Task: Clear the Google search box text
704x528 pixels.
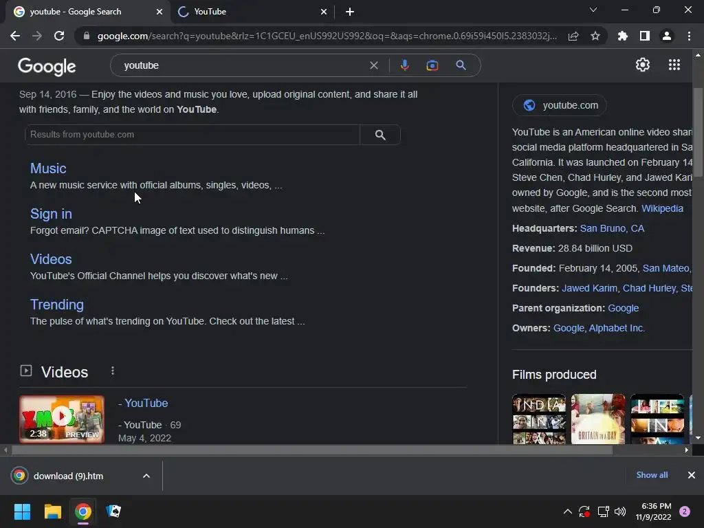Action: pos(373,65)
